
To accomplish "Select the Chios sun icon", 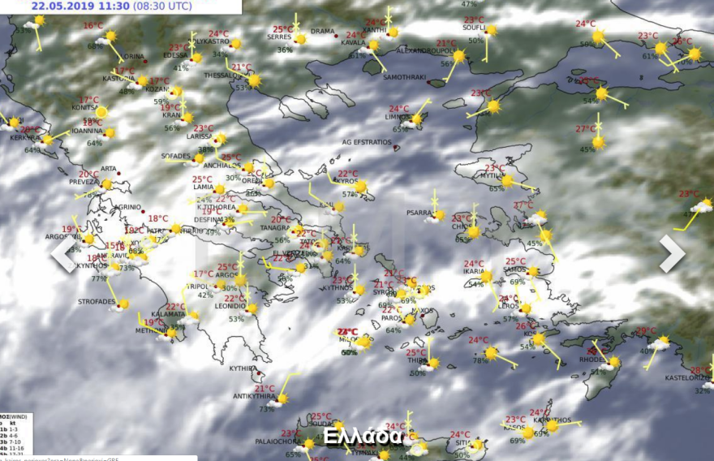I will 474,232.
